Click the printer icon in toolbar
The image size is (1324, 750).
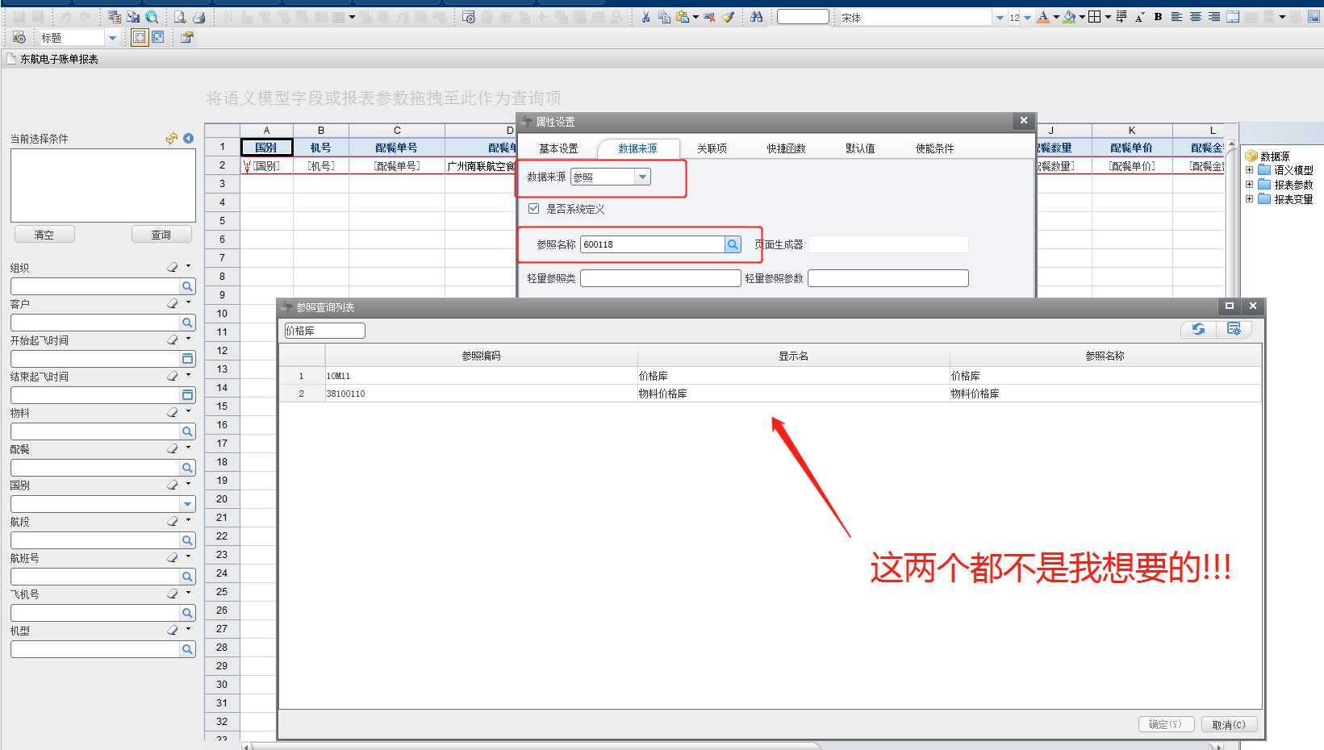click(198, 17)
